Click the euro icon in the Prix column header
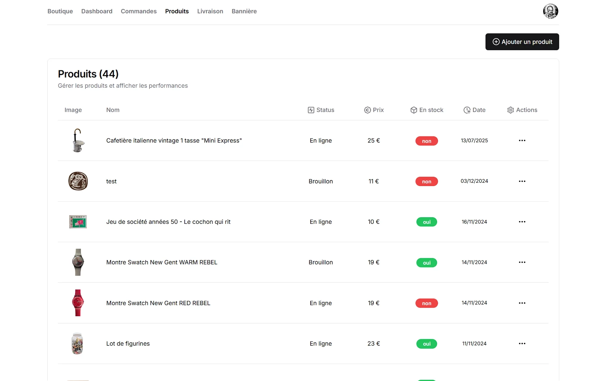Image resolution: width=611 pixels, height=381 pixels. click(368, 110)
